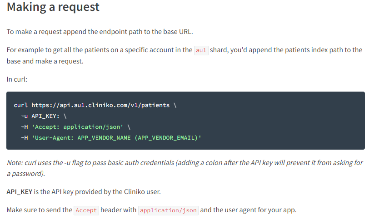
Task: Click the inline 'au1' code tag
Action: [x=201, y=50]
